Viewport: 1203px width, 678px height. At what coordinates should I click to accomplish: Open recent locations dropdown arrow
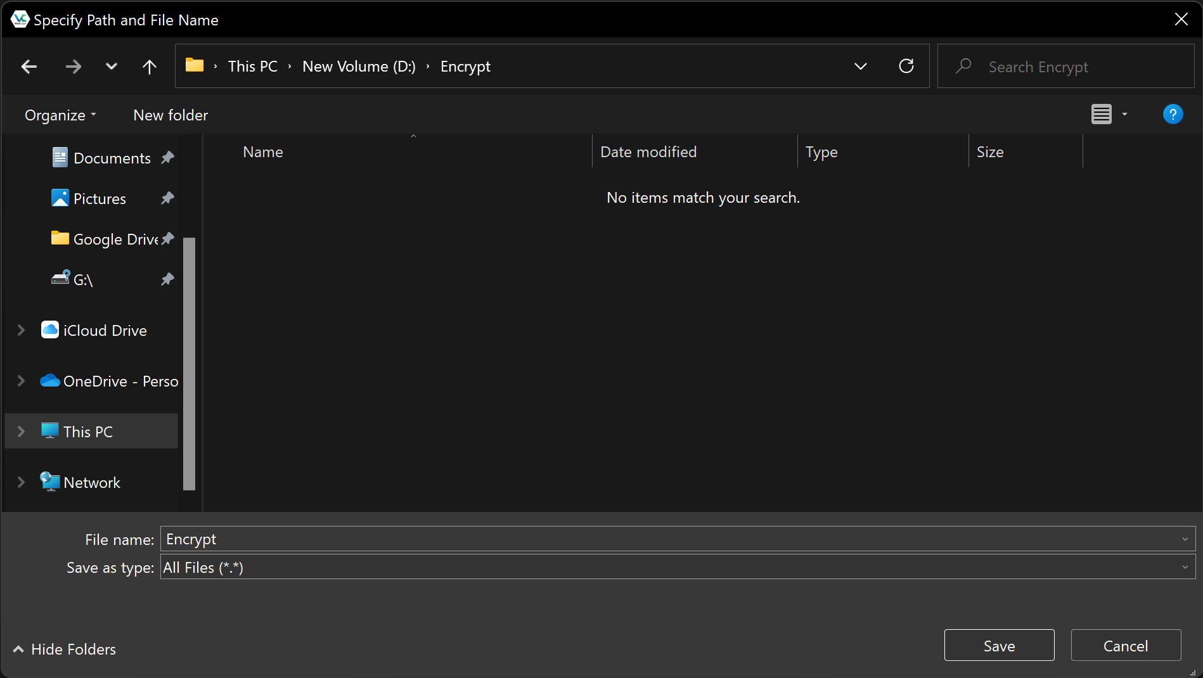112,67
